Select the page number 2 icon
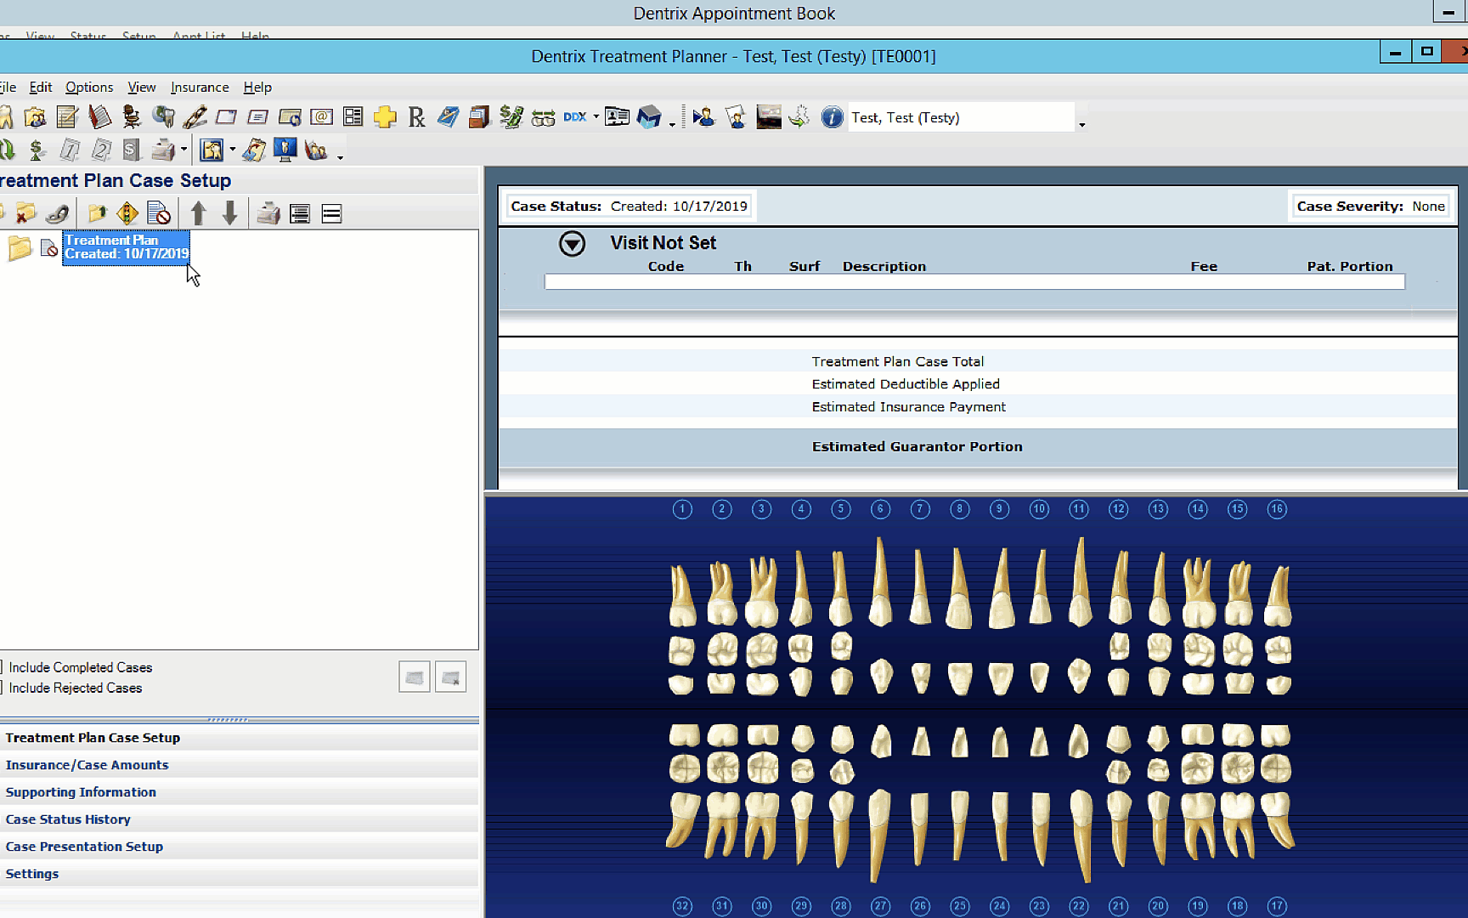Viewport: 1468px width, 918px height. (101, 150)
